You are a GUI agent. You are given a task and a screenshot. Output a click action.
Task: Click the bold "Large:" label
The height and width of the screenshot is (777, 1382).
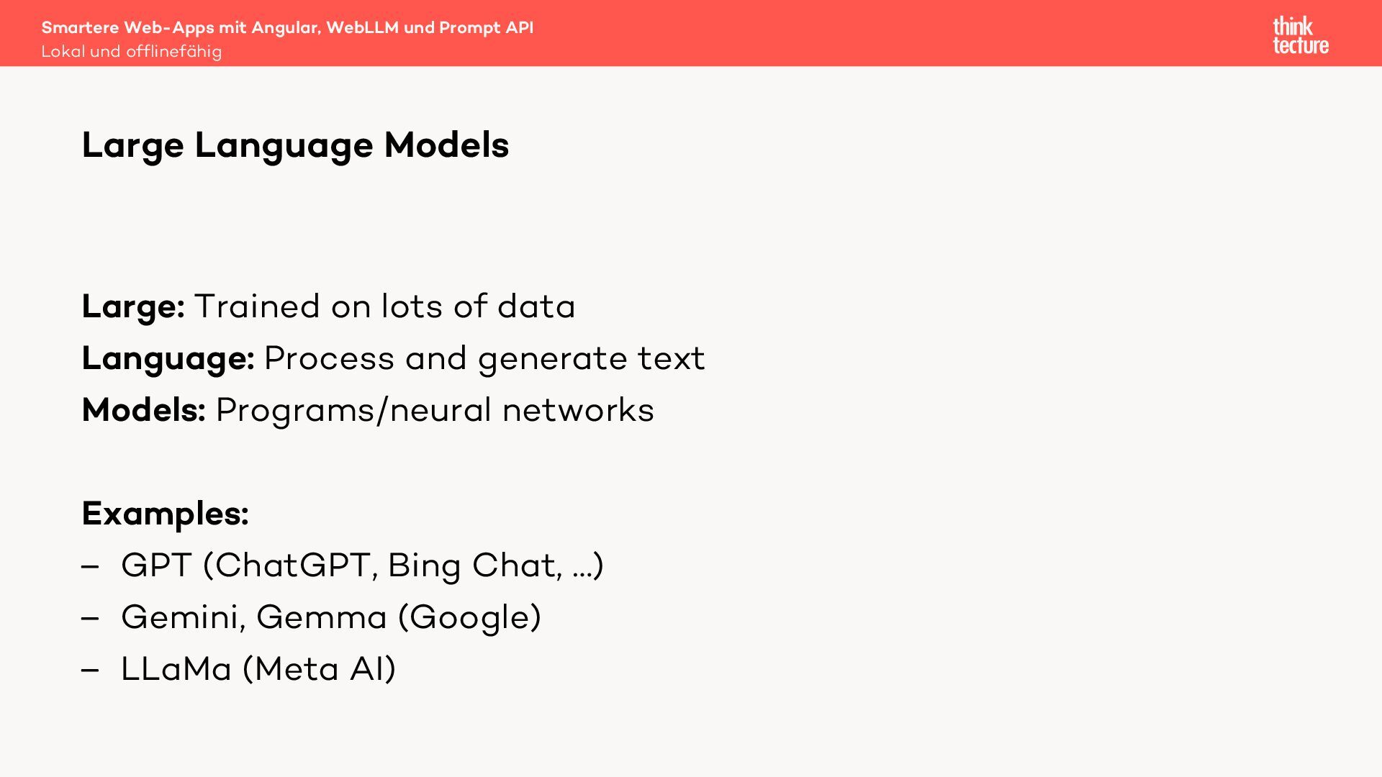tap(133, 306)
